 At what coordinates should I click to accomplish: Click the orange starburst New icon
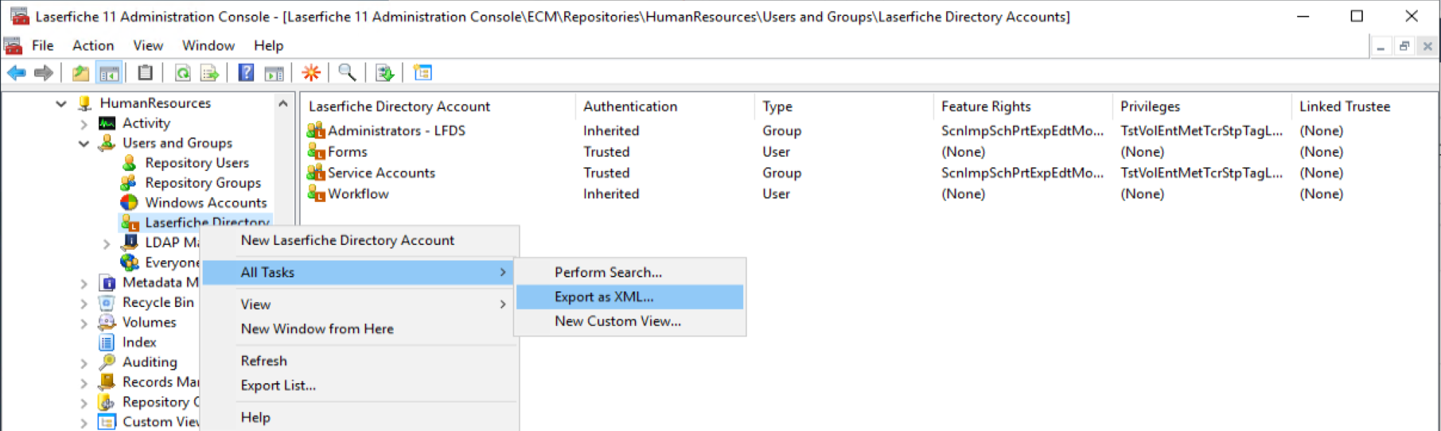311,73
